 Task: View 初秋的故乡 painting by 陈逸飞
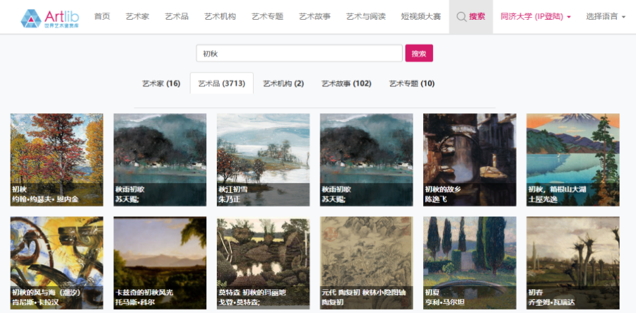click(469, 159)
